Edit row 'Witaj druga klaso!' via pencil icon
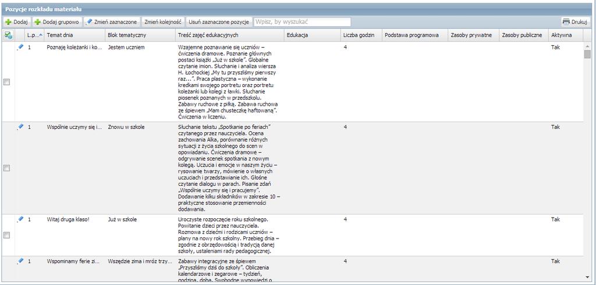The image size is (596, 285). [x=20, y=219]
